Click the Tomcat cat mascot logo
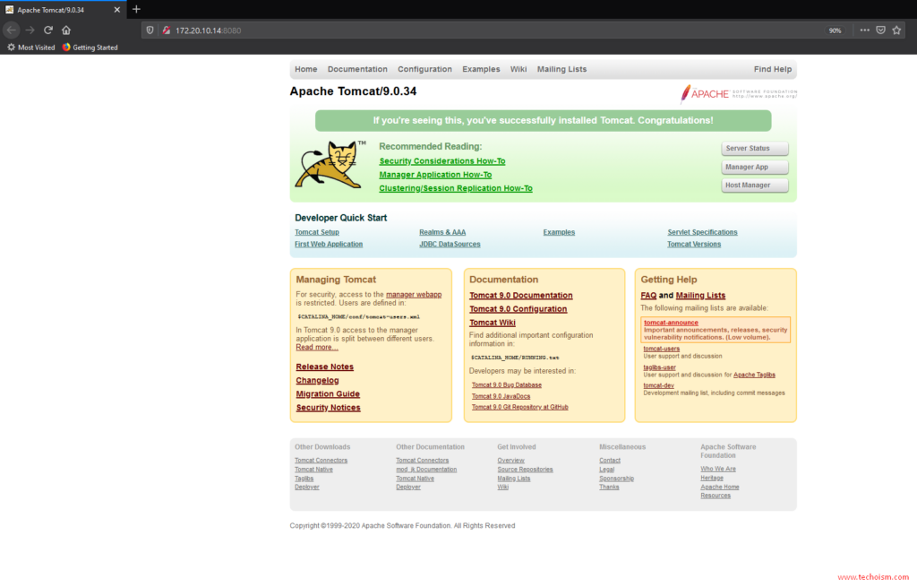Image resolution: width=917 pixels, height=587 pixels. (x=330, y=165)
